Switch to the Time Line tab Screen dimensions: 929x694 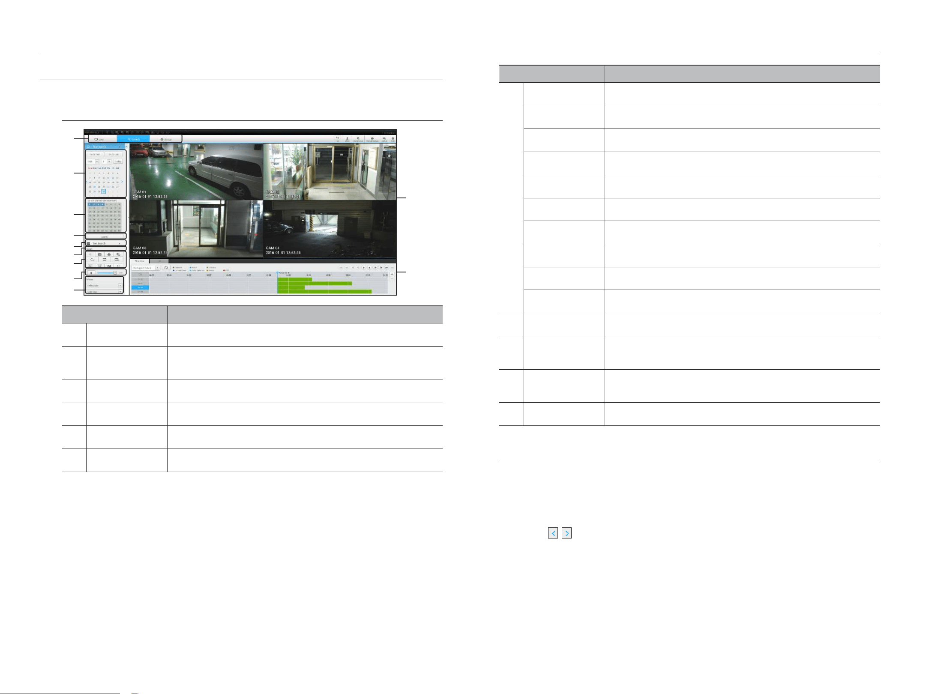click(x=140, y=261)
